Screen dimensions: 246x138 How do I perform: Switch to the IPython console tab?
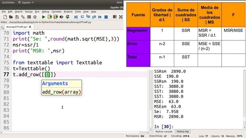tap(164, 131)
